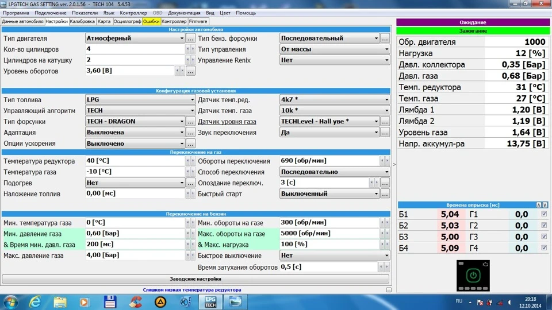Open the media player icon in taskbar

coord(84,302)
